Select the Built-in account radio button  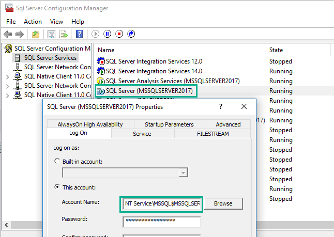pos(57,162)
